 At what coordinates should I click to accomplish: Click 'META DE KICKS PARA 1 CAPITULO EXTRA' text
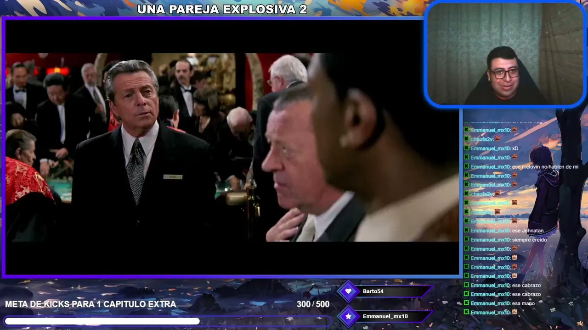90,304
